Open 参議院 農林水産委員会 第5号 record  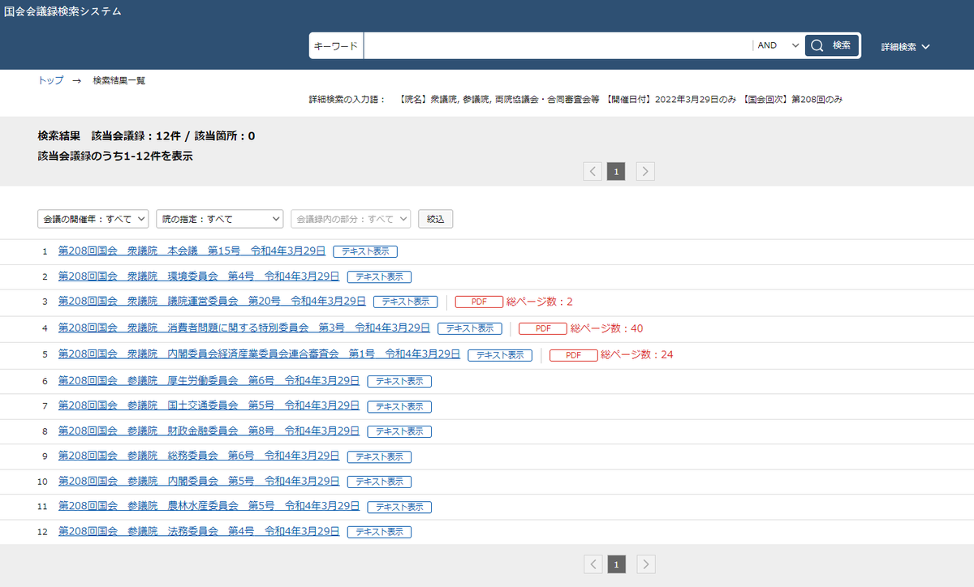[x=209, y=506]
